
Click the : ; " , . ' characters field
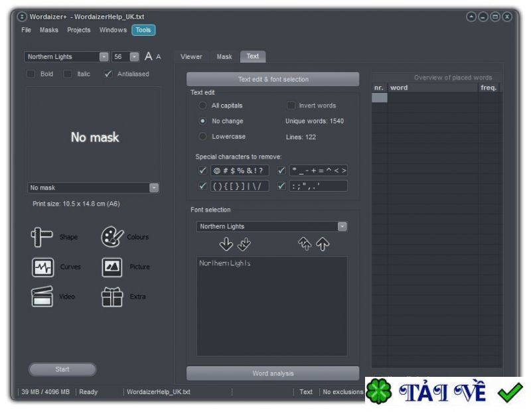click(319, 186)
